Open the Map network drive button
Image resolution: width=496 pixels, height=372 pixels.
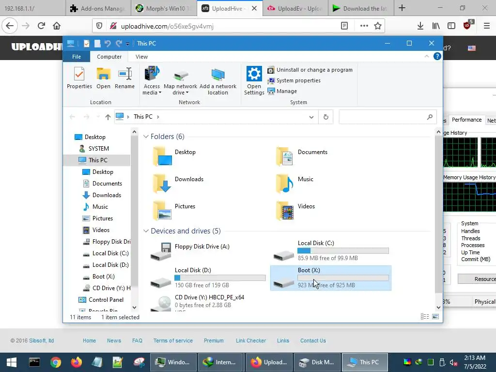click(180, 81)
